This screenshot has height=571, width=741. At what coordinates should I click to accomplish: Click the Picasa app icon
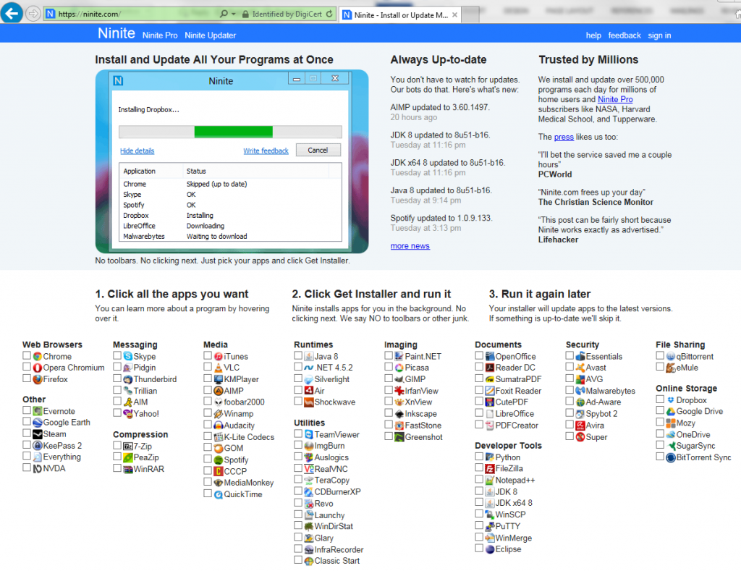coord(399,368)
